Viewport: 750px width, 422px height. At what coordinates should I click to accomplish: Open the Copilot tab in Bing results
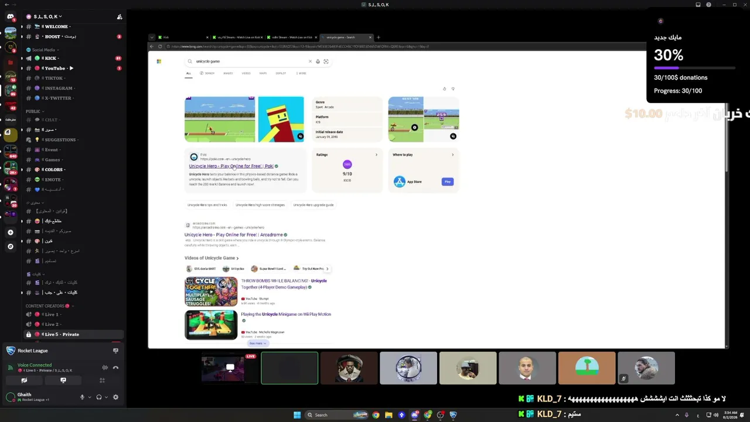pos(281,73)
